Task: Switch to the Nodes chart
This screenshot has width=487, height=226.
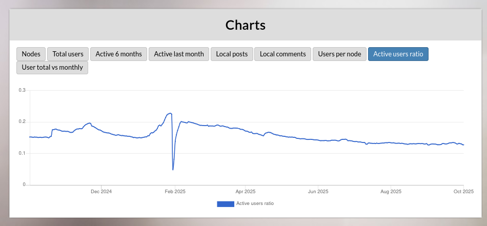Action: [31, 54]
